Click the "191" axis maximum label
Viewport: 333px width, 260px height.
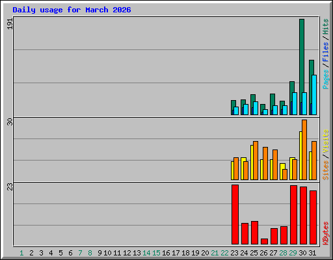pos(10,23)
